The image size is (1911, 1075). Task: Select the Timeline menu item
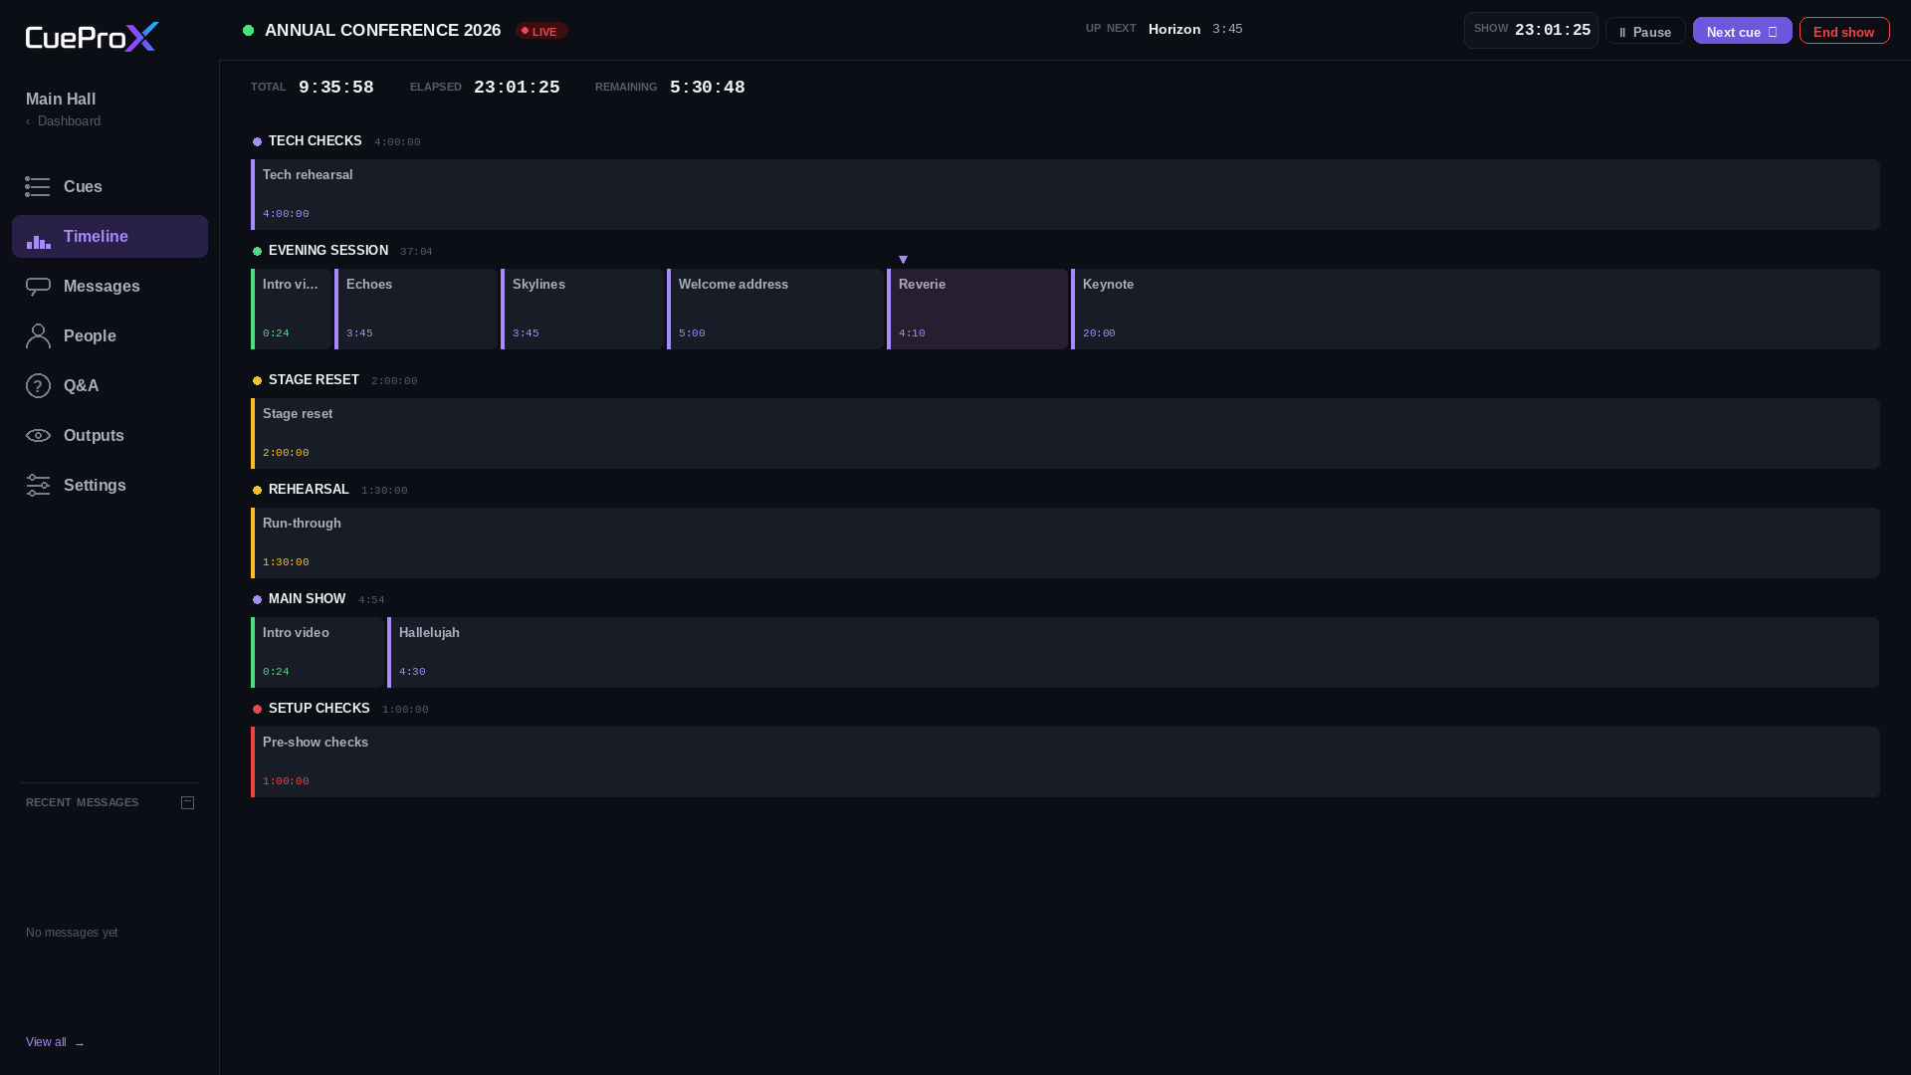[x=109, y=237]
